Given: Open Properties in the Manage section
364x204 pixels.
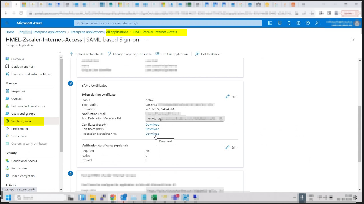Looking at the screenshot, I should click(x=18, y=91).
